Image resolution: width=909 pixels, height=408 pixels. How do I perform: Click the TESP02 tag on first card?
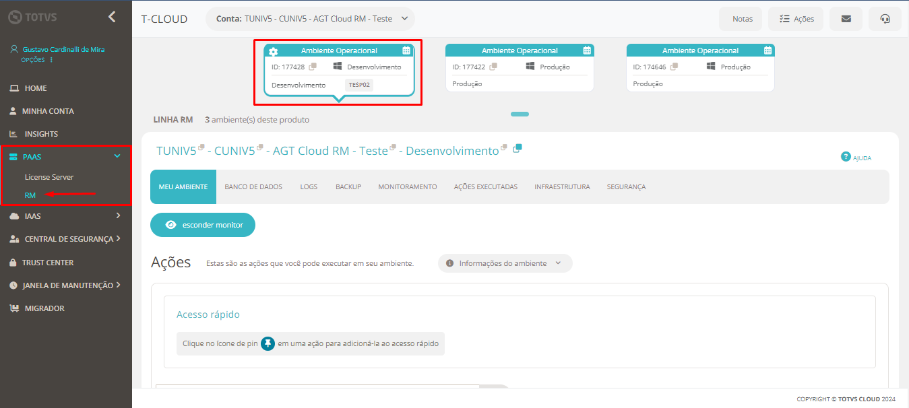359,85
